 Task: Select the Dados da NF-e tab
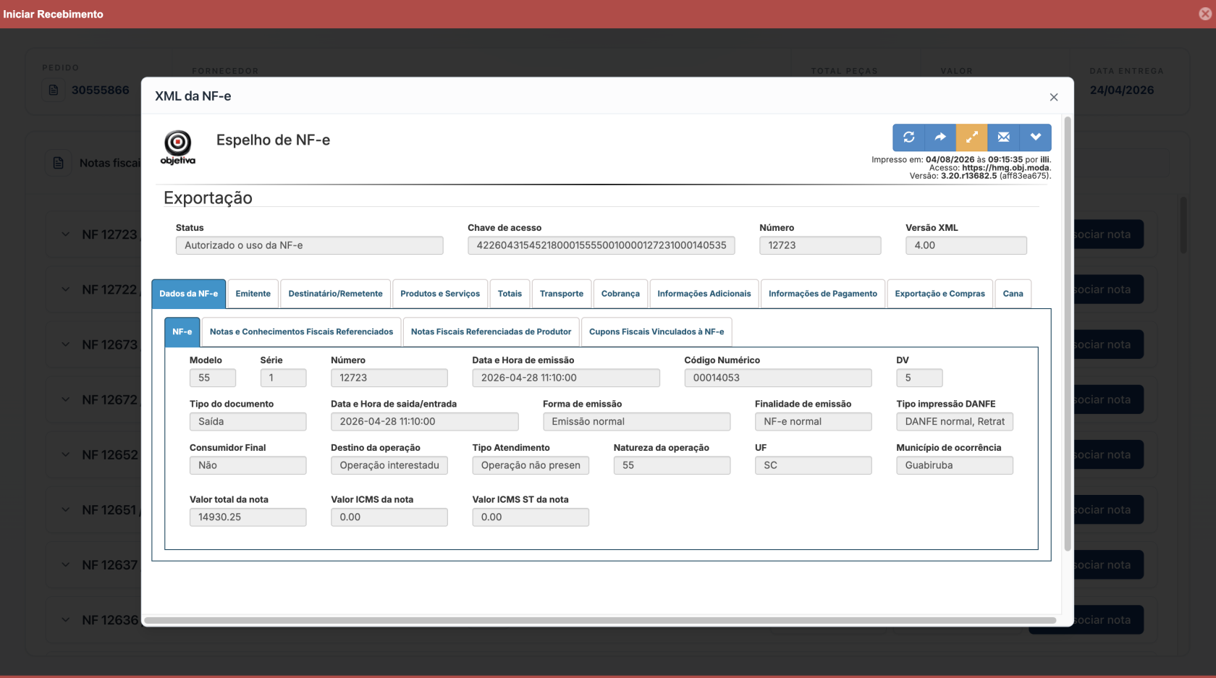pyautogui.click(x=188, y=294)
